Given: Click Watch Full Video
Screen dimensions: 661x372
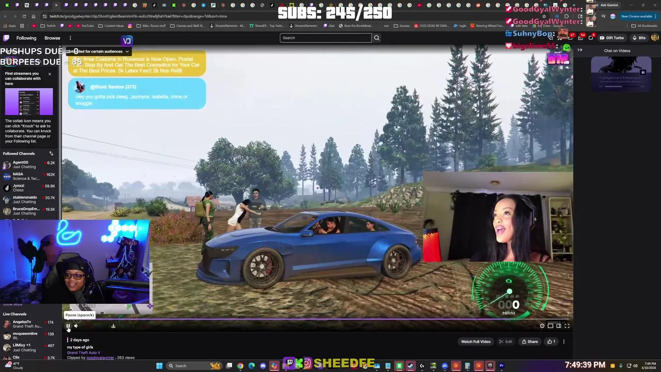Looking at the screenshot, I should click(x=476, y=342).
